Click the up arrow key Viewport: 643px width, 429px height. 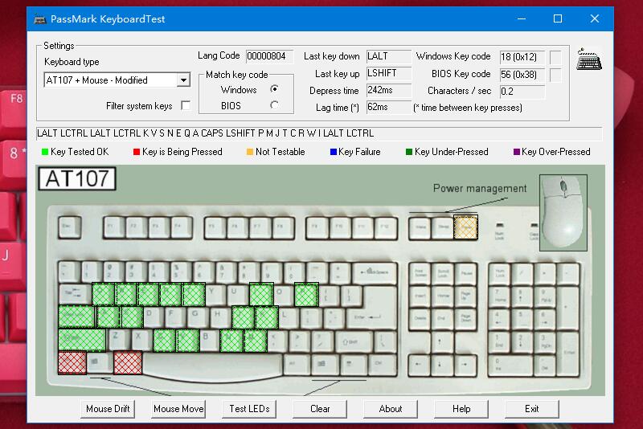click(x=443, y=341)
